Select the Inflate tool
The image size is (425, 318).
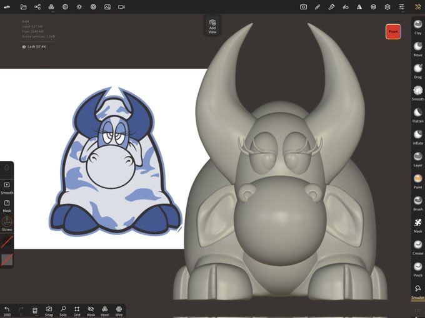pos(417,137)
